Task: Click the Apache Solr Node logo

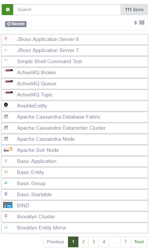Action: (x=8, y=150)
